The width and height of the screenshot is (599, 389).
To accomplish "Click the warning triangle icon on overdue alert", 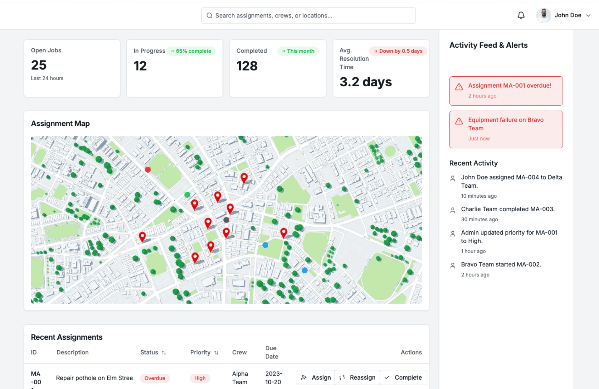I will pyautogui.click(x=459, y=87).
